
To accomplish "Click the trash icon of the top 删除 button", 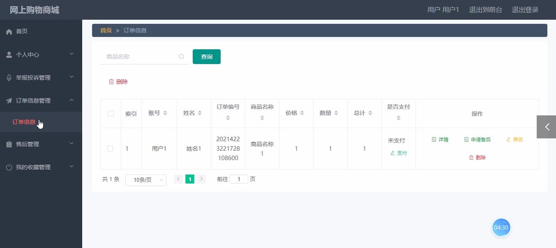I will (x=111, y=82).
